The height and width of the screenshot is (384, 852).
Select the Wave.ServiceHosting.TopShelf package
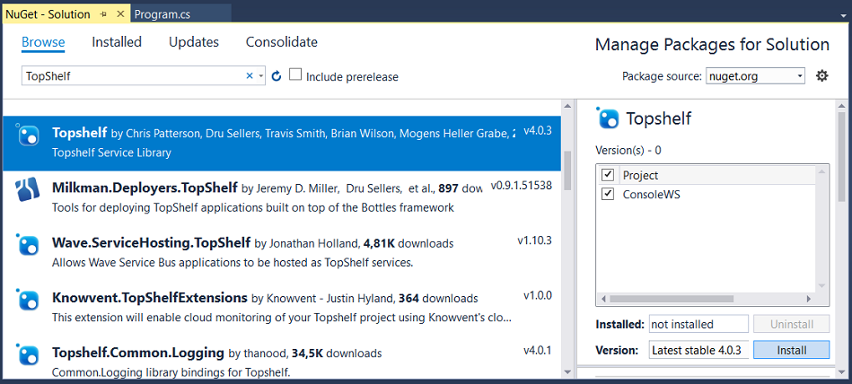282,252
